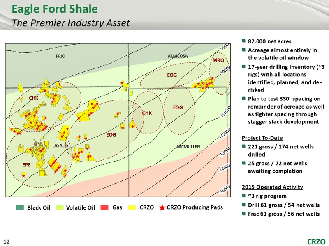Select 'The Premier Industry Asset' subtitle
The width and height of the screenshot is (329, 246).
tap(71, 23)
